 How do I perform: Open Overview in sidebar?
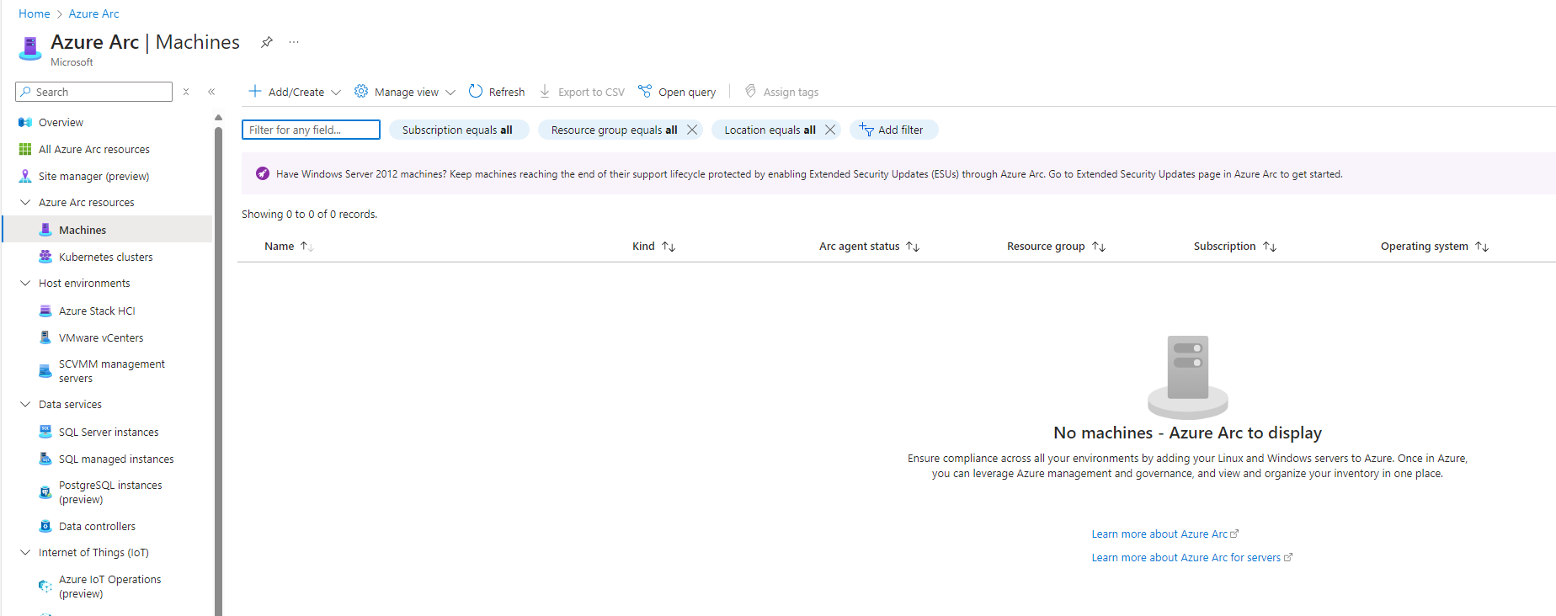coord(61,122)
